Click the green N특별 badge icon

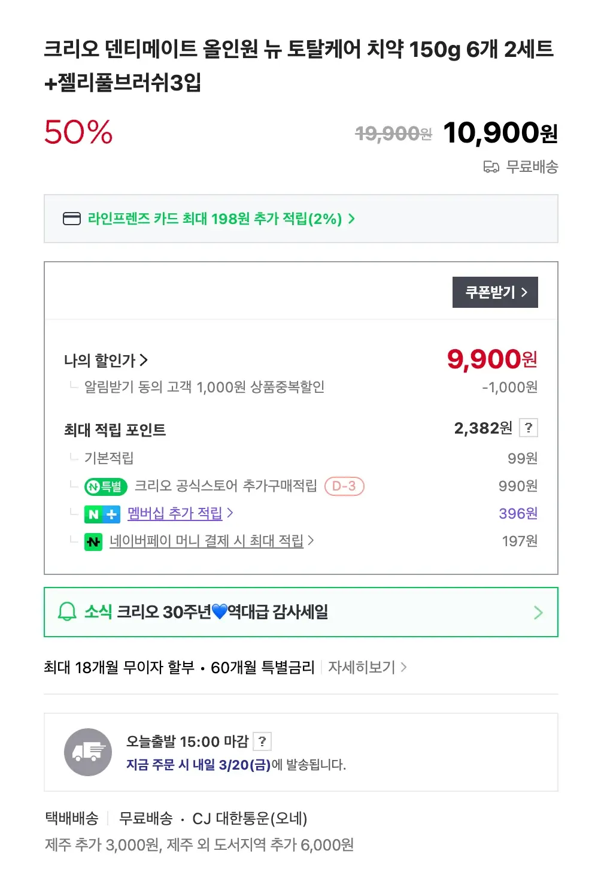tap(106, 486)
